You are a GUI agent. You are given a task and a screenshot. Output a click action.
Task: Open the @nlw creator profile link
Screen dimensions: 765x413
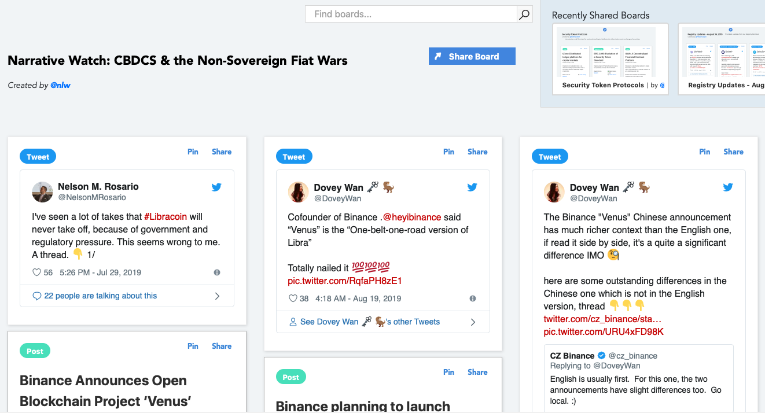click(60, 85)
